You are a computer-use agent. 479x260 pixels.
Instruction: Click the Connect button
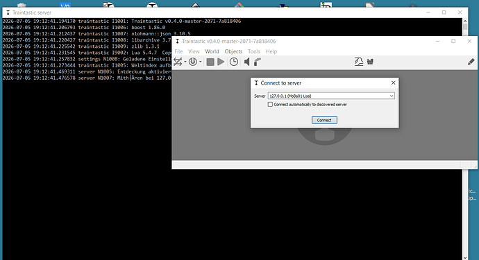(324, 120)
